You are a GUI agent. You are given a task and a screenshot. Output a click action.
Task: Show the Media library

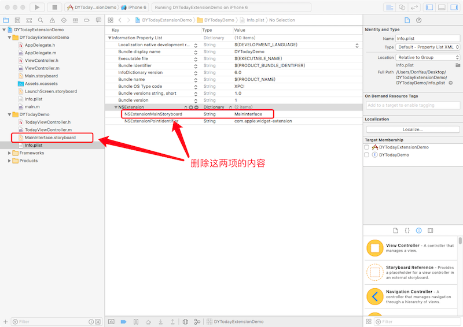430,231
